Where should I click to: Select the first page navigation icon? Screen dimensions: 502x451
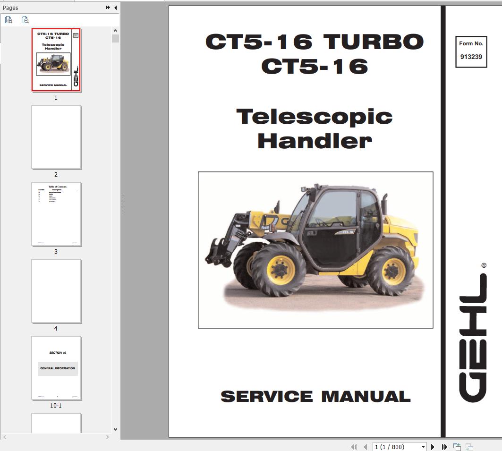point(354,446)
